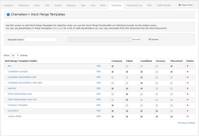Switch to the Tags tab

(x=83, y=5)
